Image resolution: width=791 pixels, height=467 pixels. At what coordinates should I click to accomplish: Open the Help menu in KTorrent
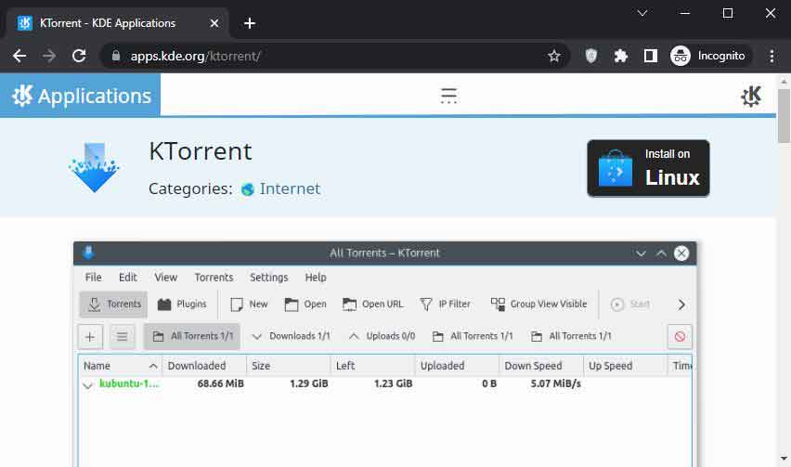[x=316, y=277]
